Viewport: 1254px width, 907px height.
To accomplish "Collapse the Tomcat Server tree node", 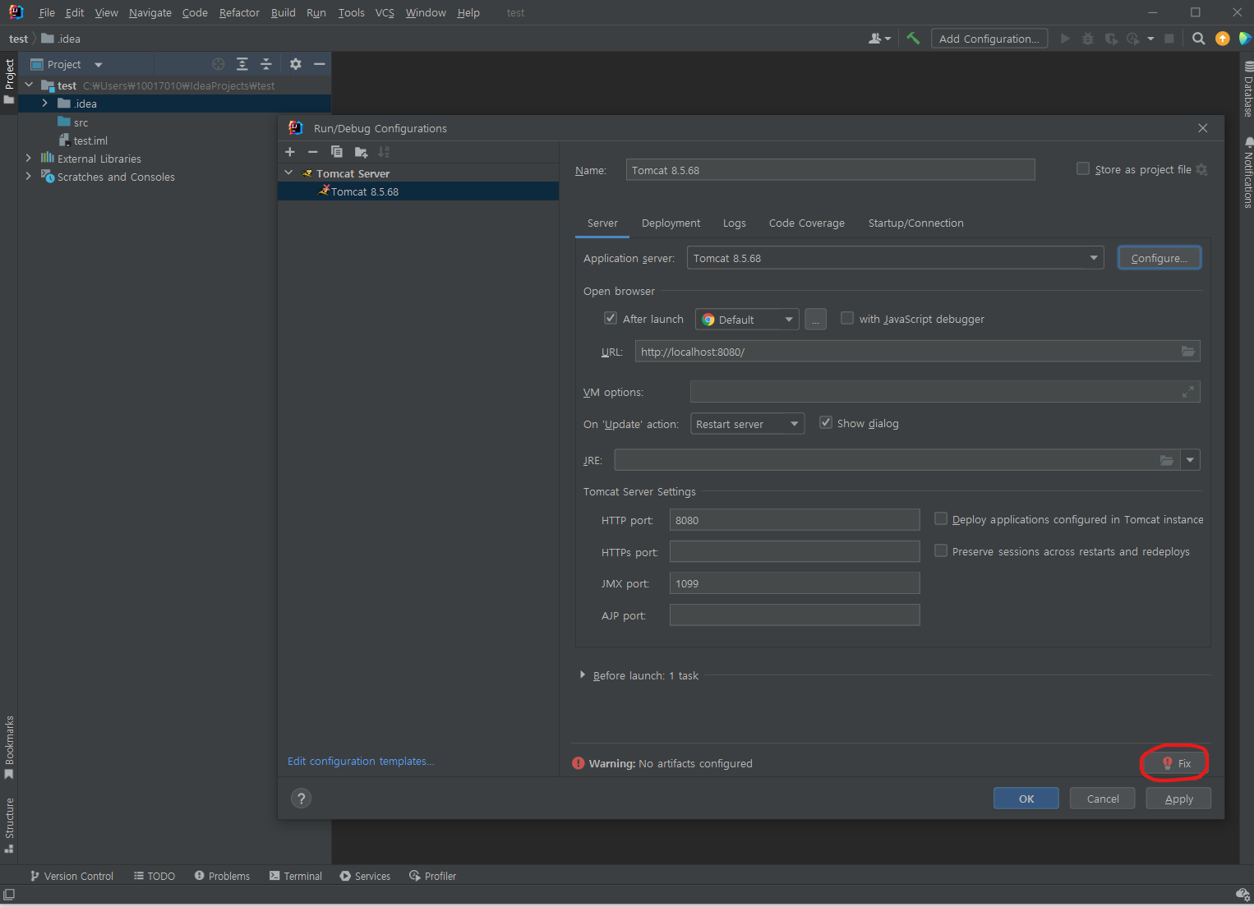I will click(x=288, y=173).
